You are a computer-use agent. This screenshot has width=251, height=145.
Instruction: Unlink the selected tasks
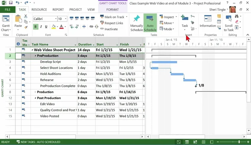pos(96,27)
